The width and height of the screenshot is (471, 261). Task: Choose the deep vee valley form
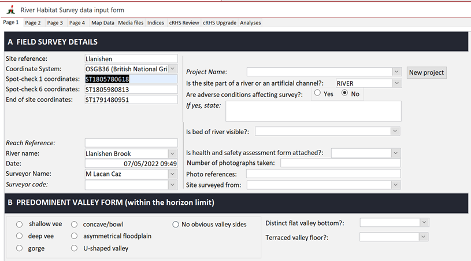(x=20, y=236)
